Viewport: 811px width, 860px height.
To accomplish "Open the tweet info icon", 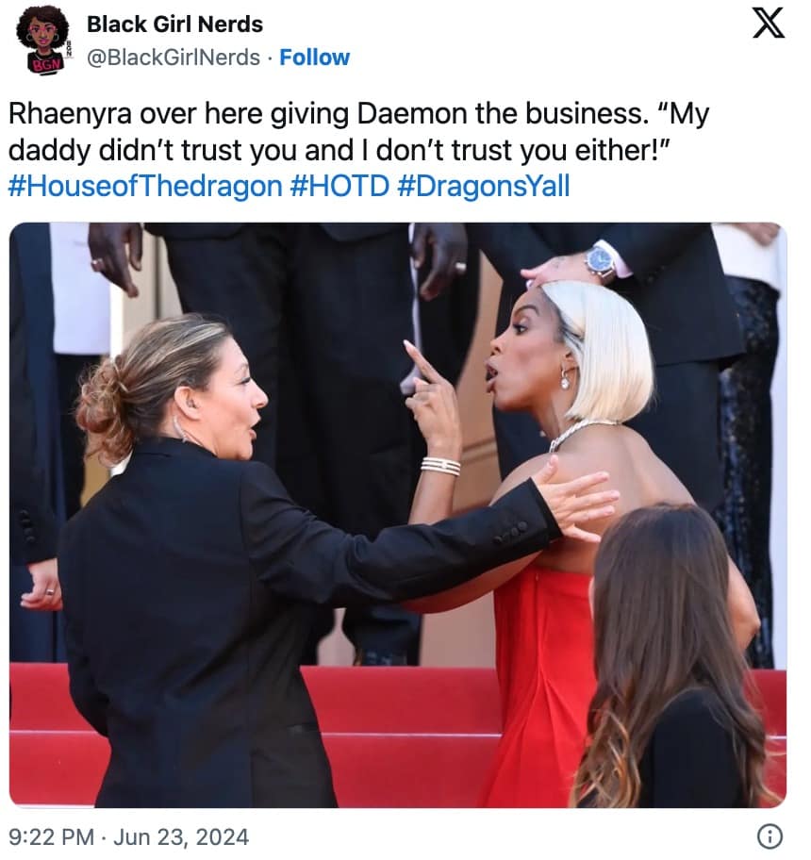I will 770,837.
